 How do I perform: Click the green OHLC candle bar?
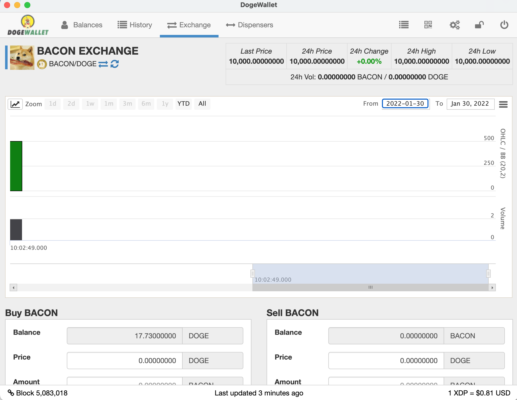16,166
